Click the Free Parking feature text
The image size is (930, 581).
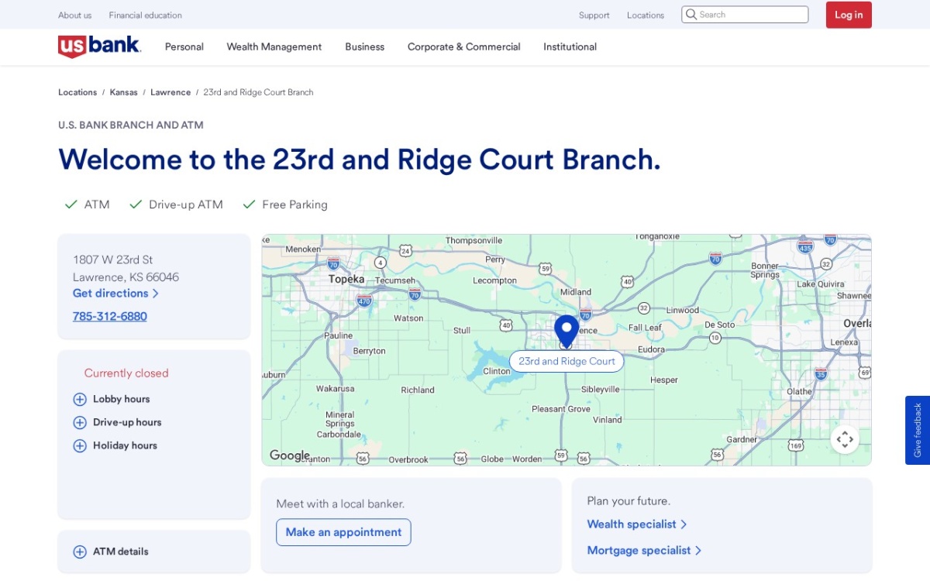pyautogui.click(x=294, y=205)
